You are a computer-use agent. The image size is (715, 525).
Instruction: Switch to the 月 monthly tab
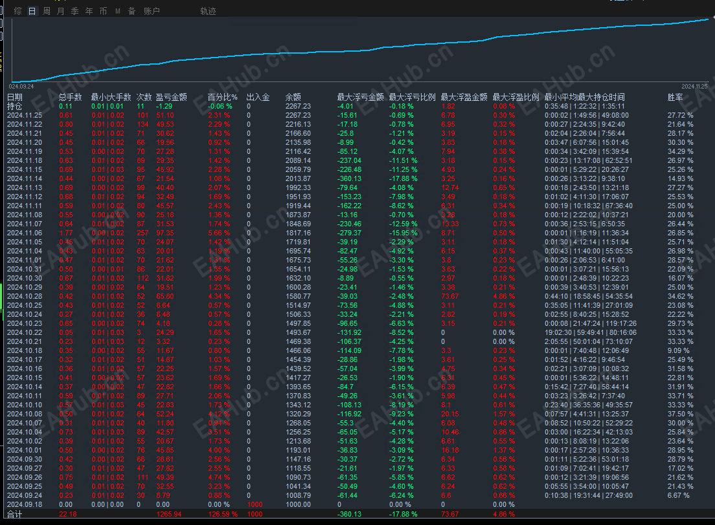pyautogui.click(x=61, y=11)
